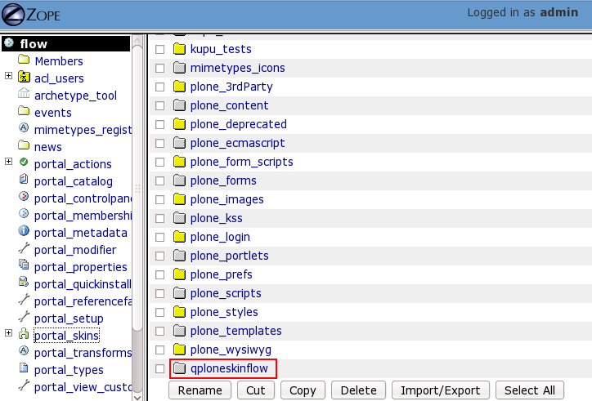Expand the portal_skins tree node
592x401 pixels.
[x=9, y=332]
